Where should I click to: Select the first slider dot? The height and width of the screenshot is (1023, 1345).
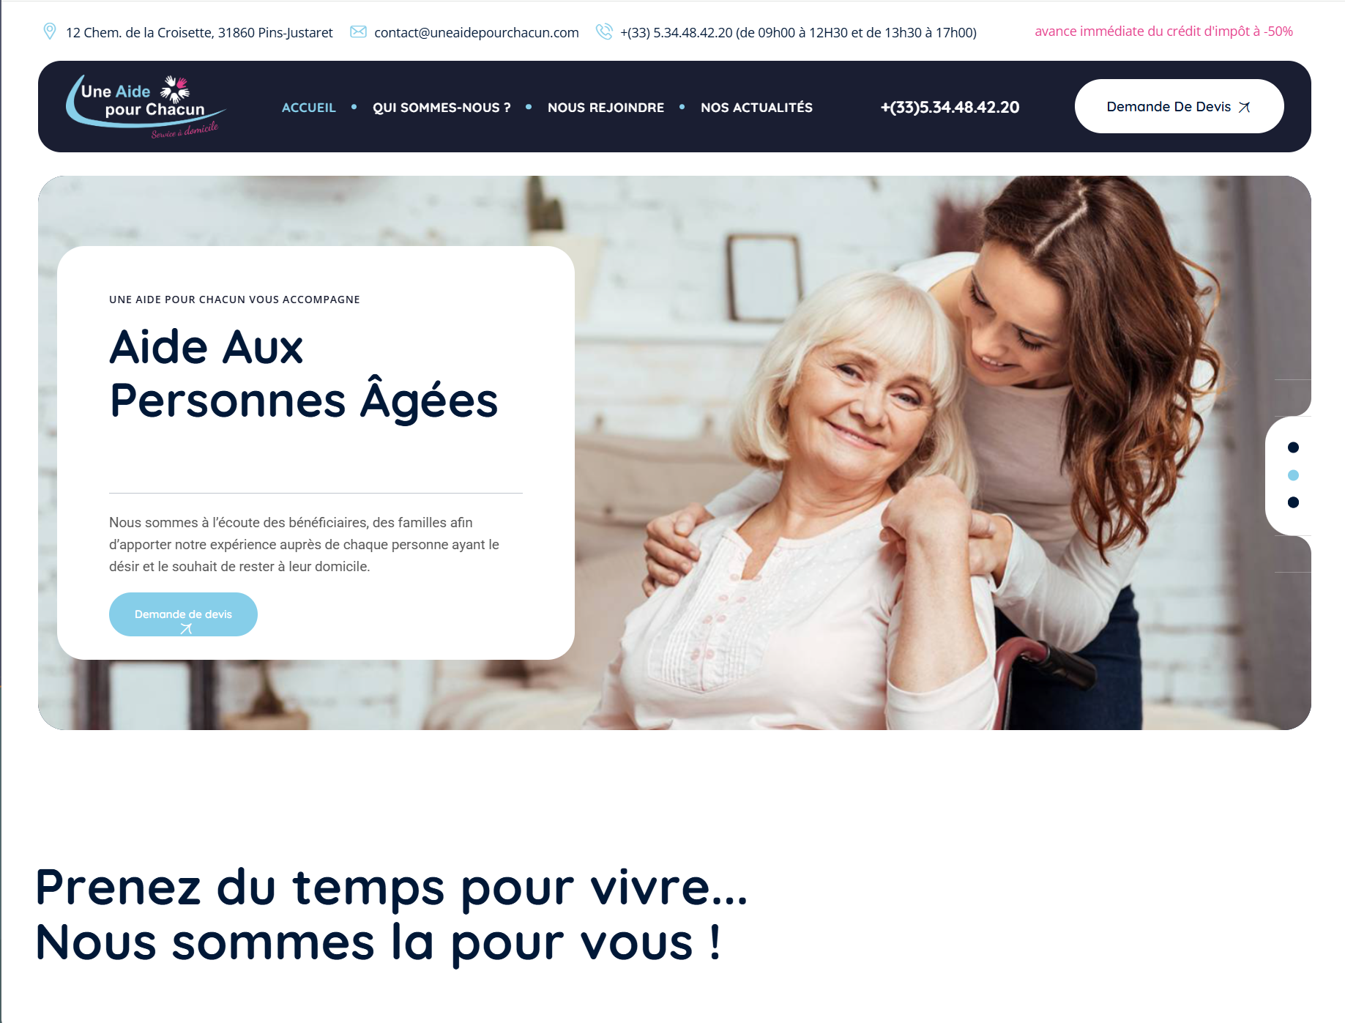click(1293, 447)
